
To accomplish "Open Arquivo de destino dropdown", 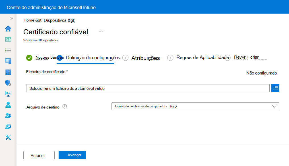I will (195, 106).
